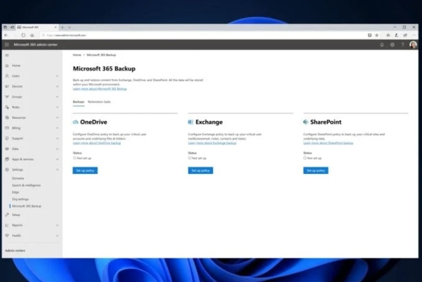This screenshot has height=282, width=422.
Task: Select Exchange Not set up status radio
Action: pyautogui.click(x=190, y=158)
